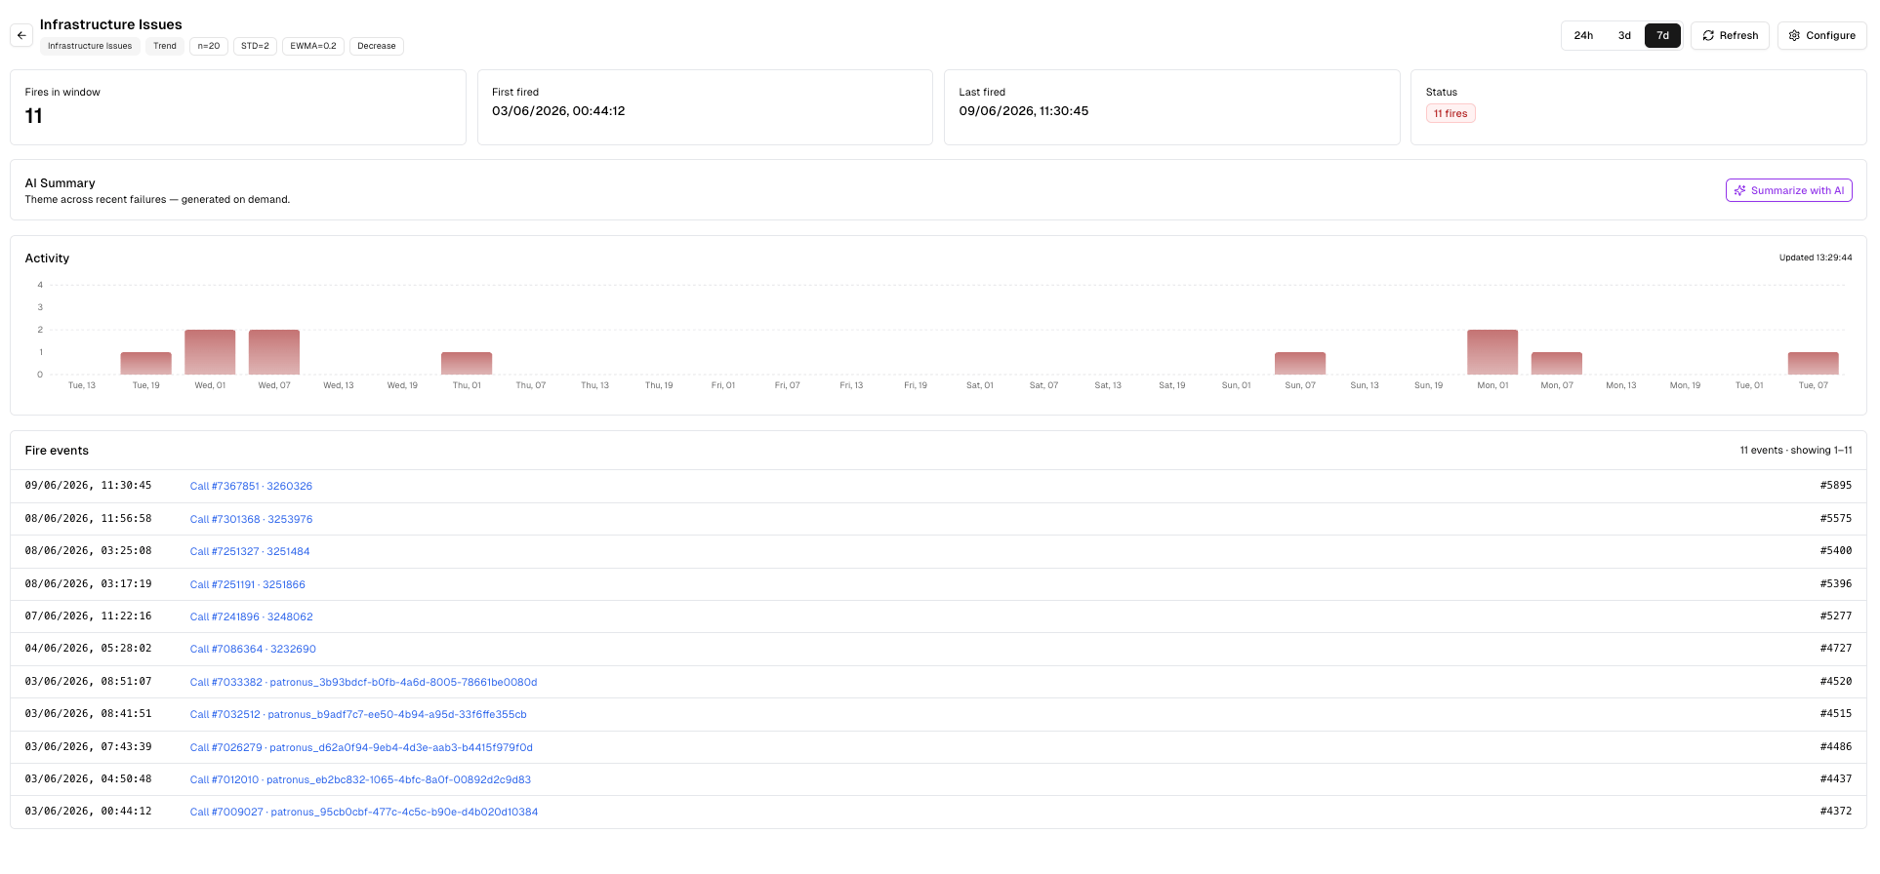
Task: Click event ID #4437
Action: tap(1836, 779)
